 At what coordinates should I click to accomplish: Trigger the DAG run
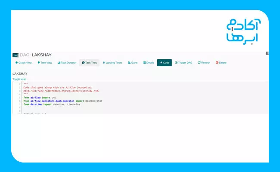pyautogui.click(x=184, y=63)
